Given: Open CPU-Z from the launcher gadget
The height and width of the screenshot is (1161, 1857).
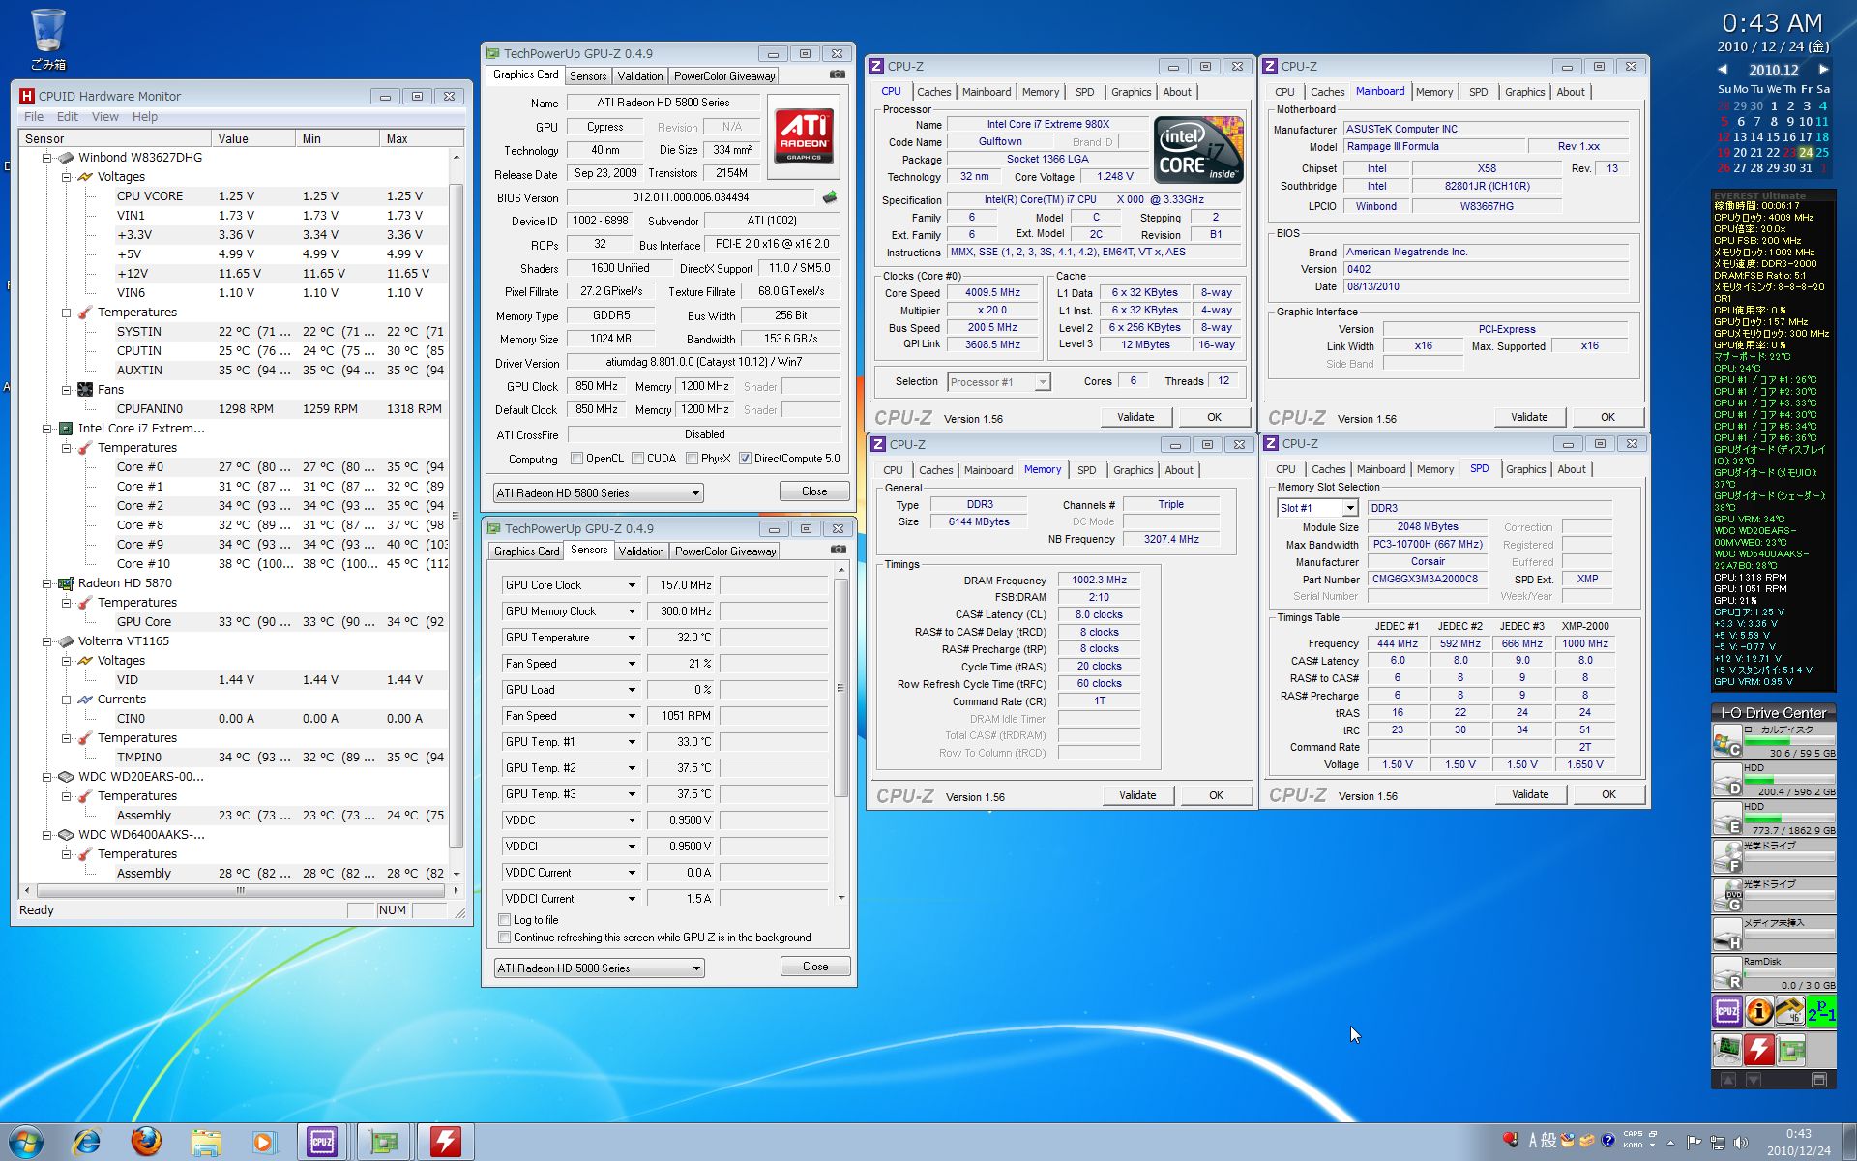Looking at the screenshot, I should 1727,1011.
